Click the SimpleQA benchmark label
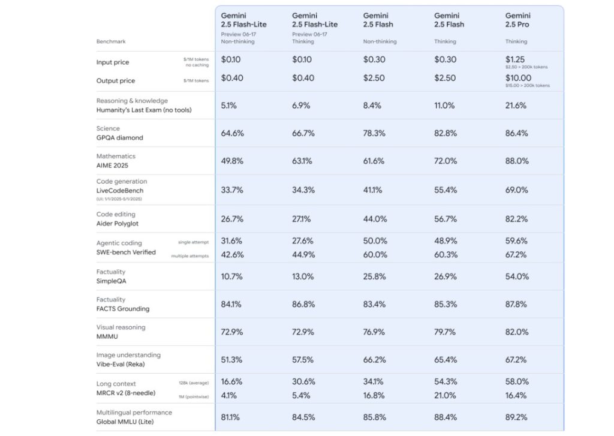 tap(112, 281)
